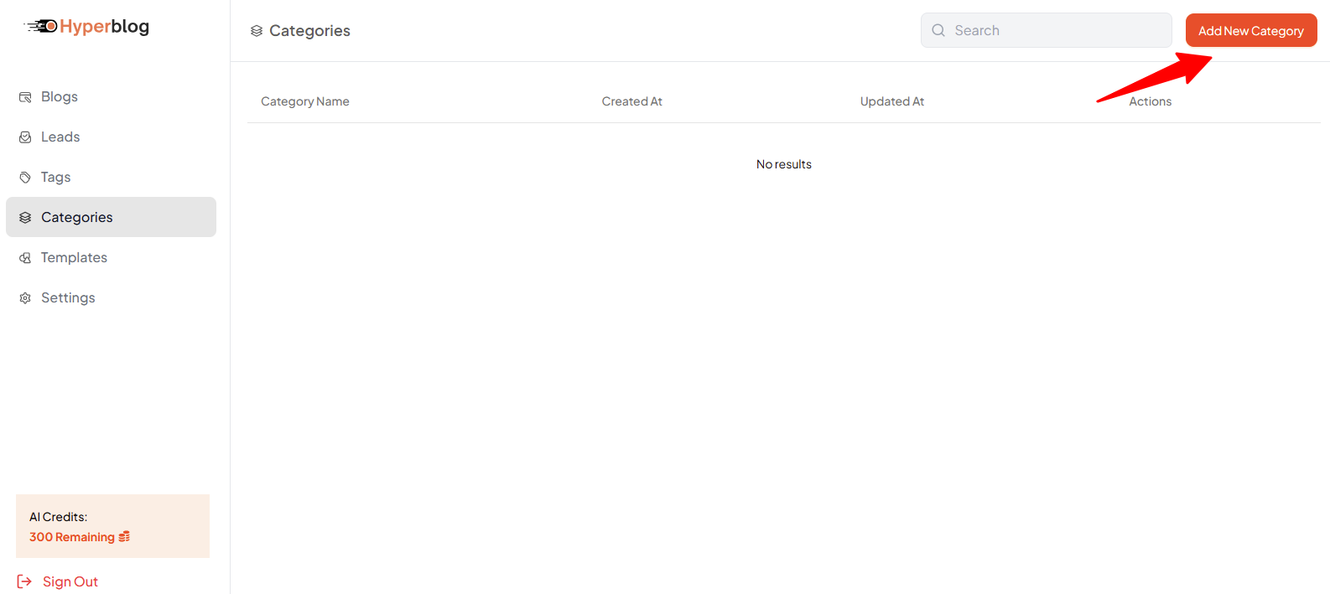Click the Add New Category button
The width and height of the screenshot is (1330, 594).
click(1251, 30)
